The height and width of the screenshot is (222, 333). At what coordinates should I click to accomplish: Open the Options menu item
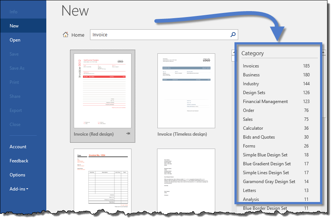(x=17, y=175)
